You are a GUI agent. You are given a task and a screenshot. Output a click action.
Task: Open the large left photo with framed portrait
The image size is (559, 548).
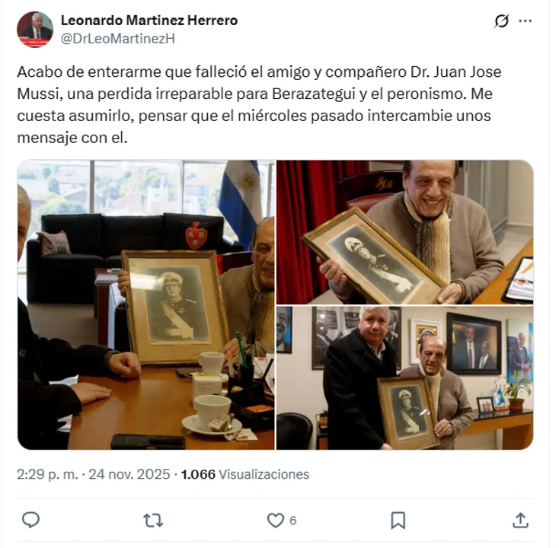(146, 304)
